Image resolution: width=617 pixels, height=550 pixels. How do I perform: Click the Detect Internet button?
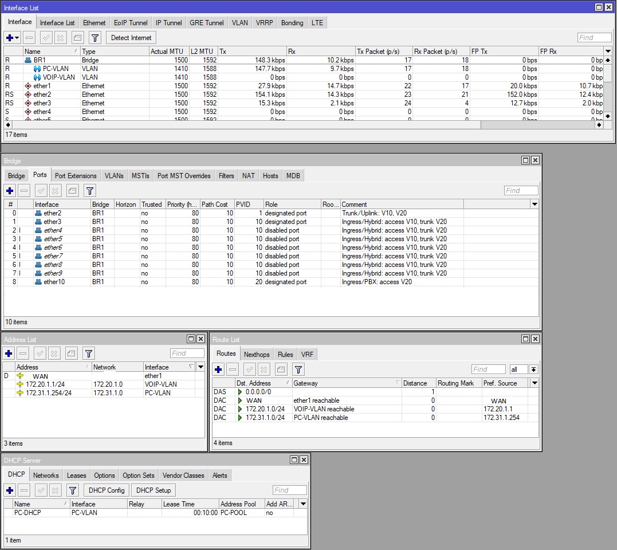(131, 38)
